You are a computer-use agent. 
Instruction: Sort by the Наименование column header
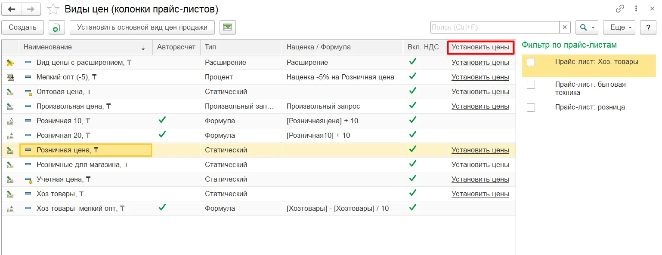(x=86, y=47)
